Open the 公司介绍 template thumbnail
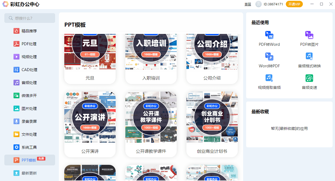Image resolution: width=335 pixels, height=181 pixels. pos(212,52)
